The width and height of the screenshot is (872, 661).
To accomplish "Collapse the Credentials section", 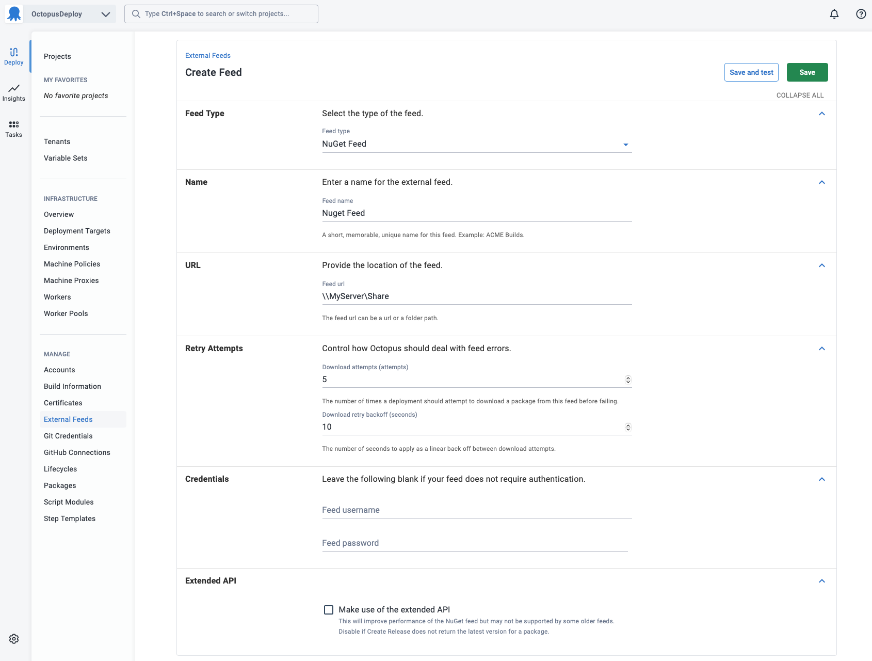I will pos(822,479).
